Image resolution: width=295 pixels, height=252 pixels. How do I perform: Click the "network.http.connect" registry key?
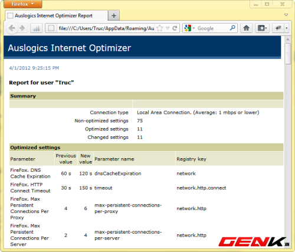coord(201,188)
